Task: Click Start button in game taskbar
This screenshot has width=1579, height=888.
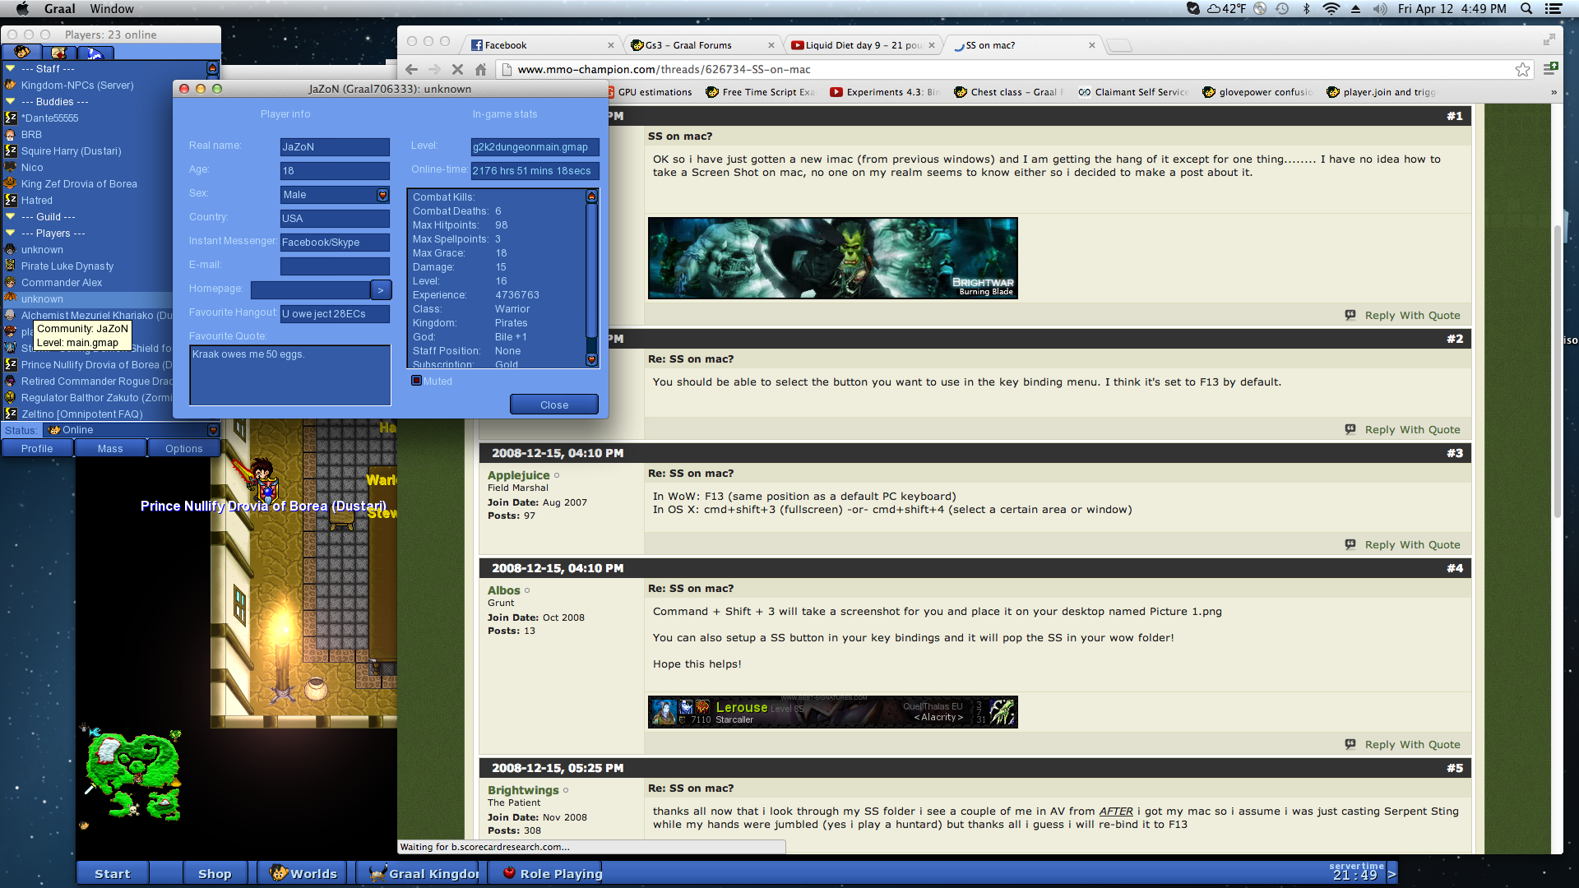Action: coord(113,873)
